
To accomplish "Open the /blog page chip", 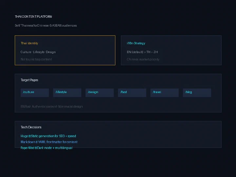I will (x=197, y=92).
